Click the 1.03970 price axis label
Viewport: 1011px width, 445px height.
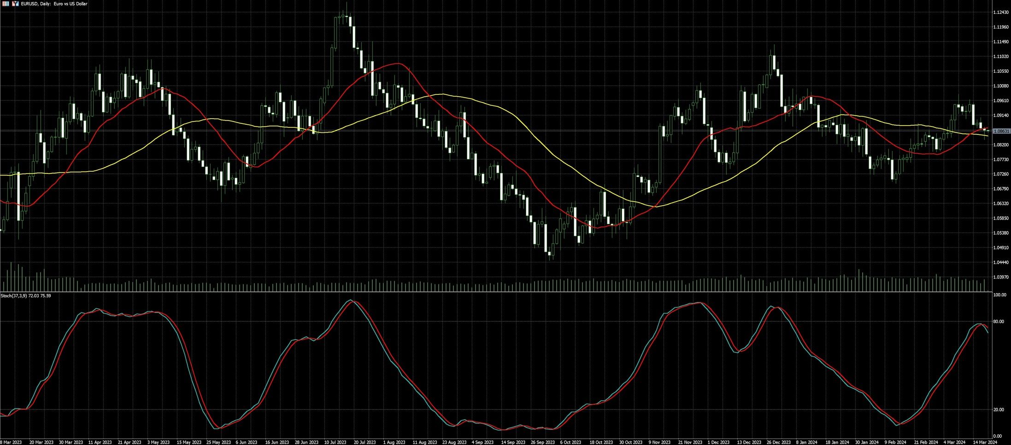pyautogui.click(x=1000, y=277)
